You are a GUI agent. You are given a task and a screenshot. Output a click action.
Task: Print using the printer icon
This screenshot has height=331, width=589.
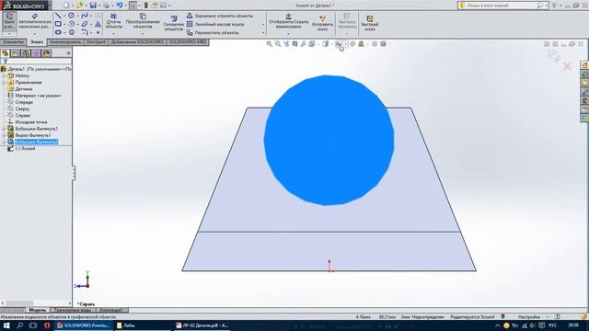[107, 6]
